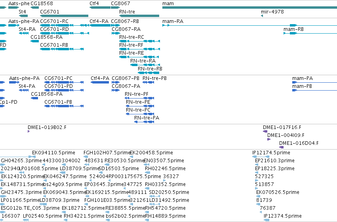Click protein Aats-phe-PA
The height and width of the screenshot is (222, 337).
(14, 82)
